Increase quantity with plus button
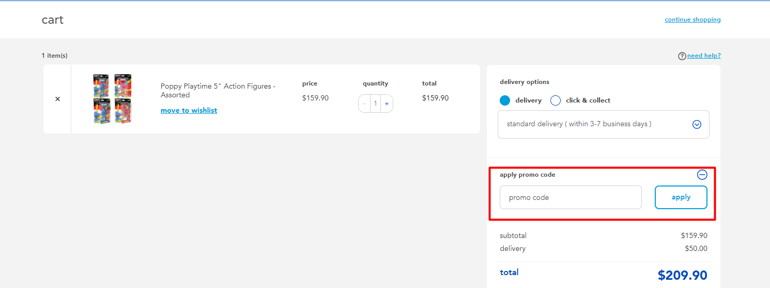 (x=387, y=104)
